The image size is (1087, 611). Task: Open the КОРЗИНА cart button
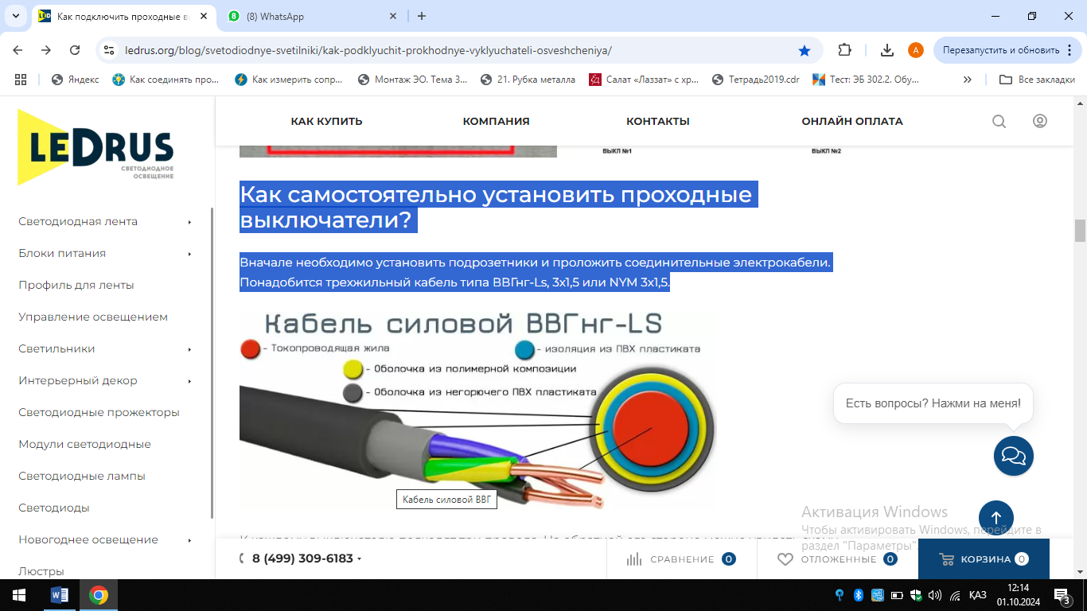[x=984, y=559]
